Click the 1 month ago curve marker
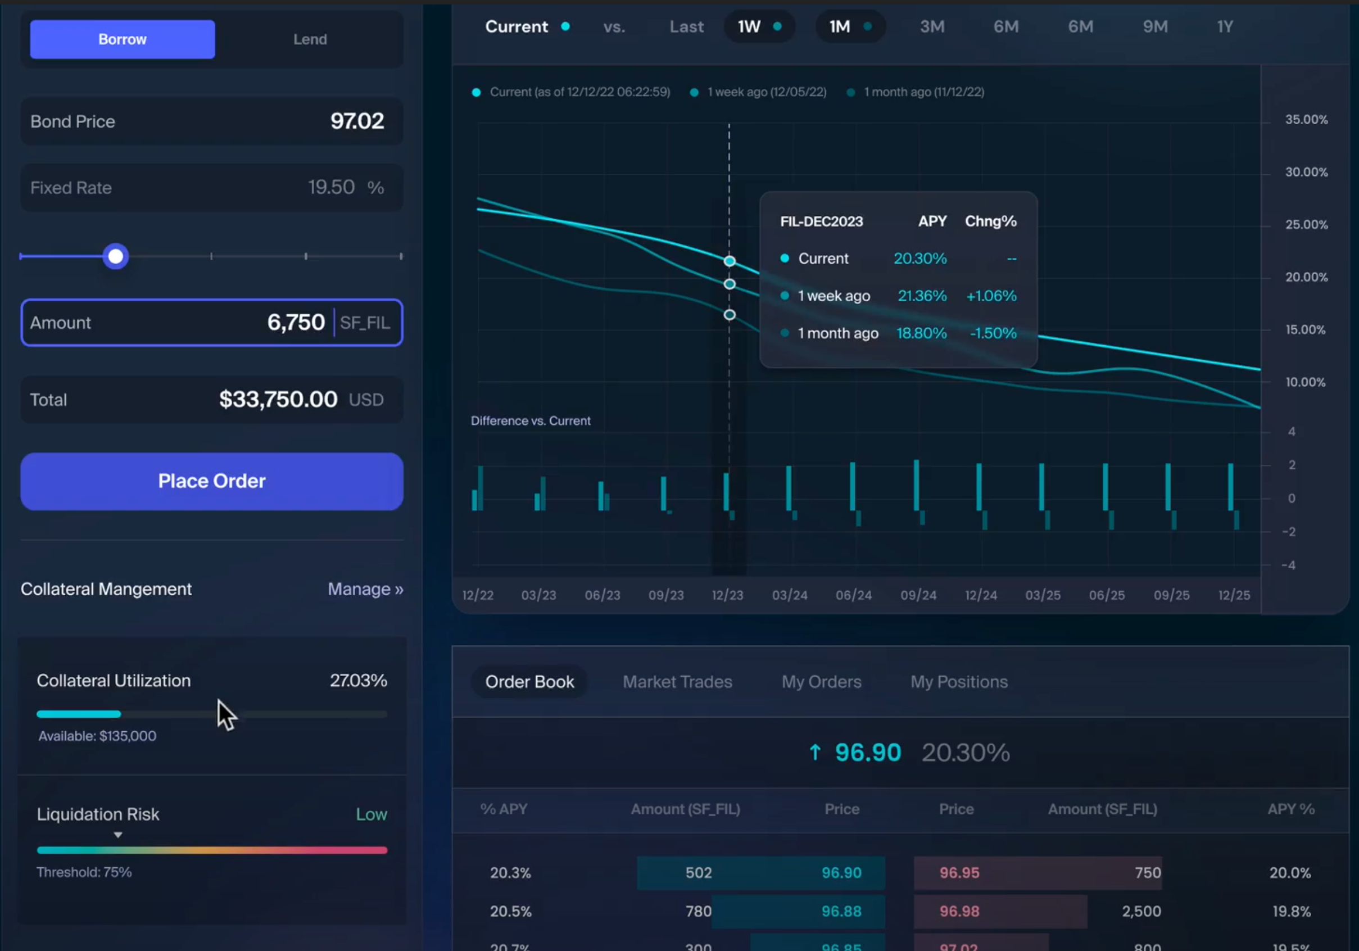This screenshot has width=1359, height=951. 729,315
